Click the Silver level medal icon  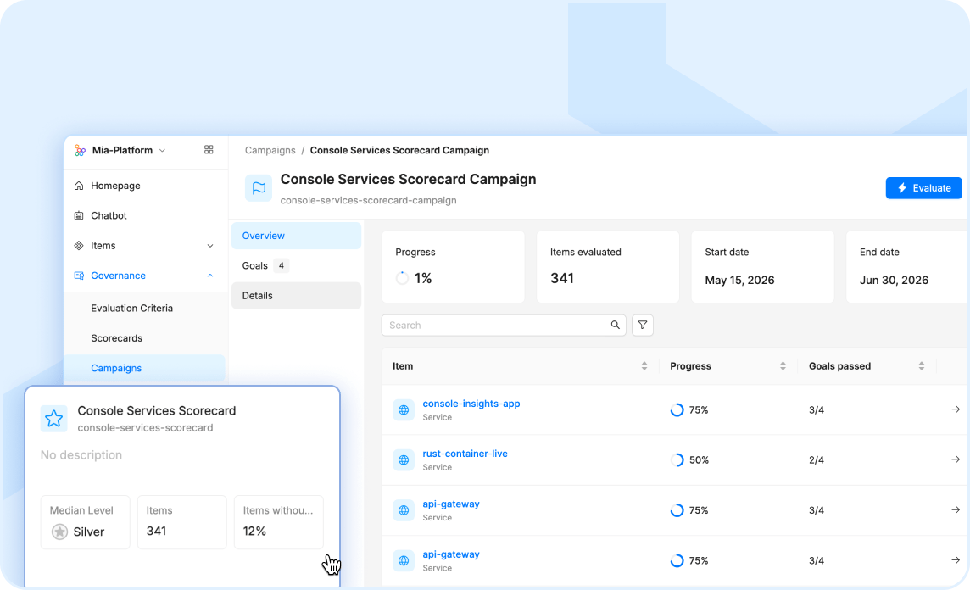(59, 532)
